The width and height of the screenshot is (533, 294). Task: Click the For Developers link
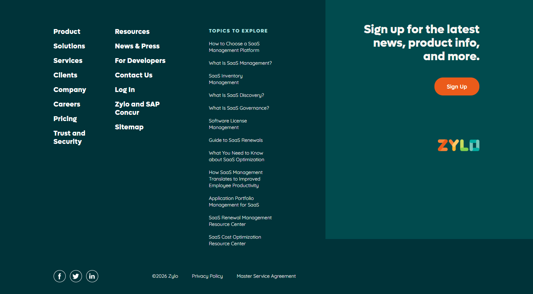[x=140, y=61]
